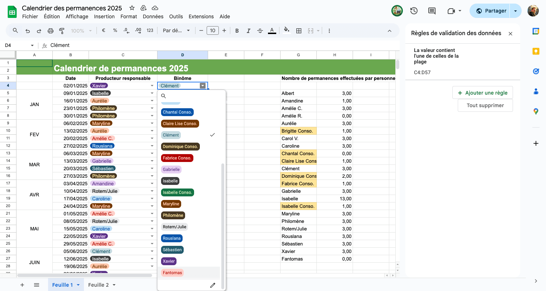Star the document title
The height and width of the screenshot is (291, 546).
(x=132, y=8)
